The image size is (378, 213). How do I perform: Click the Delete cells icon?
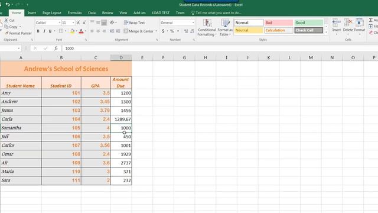point(348,23)
